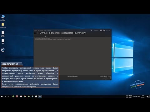The height and width of the screenshot is (112, 150).
Task: Open the taskbar search icon
Action: pyautogui.click(x=6, y=96)
